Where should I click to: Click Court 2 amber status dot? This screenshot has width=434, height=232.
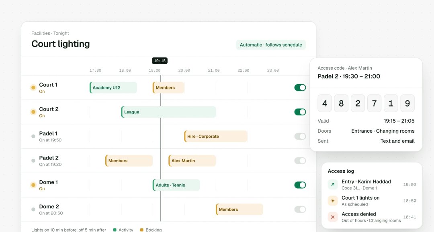(33, 112)
